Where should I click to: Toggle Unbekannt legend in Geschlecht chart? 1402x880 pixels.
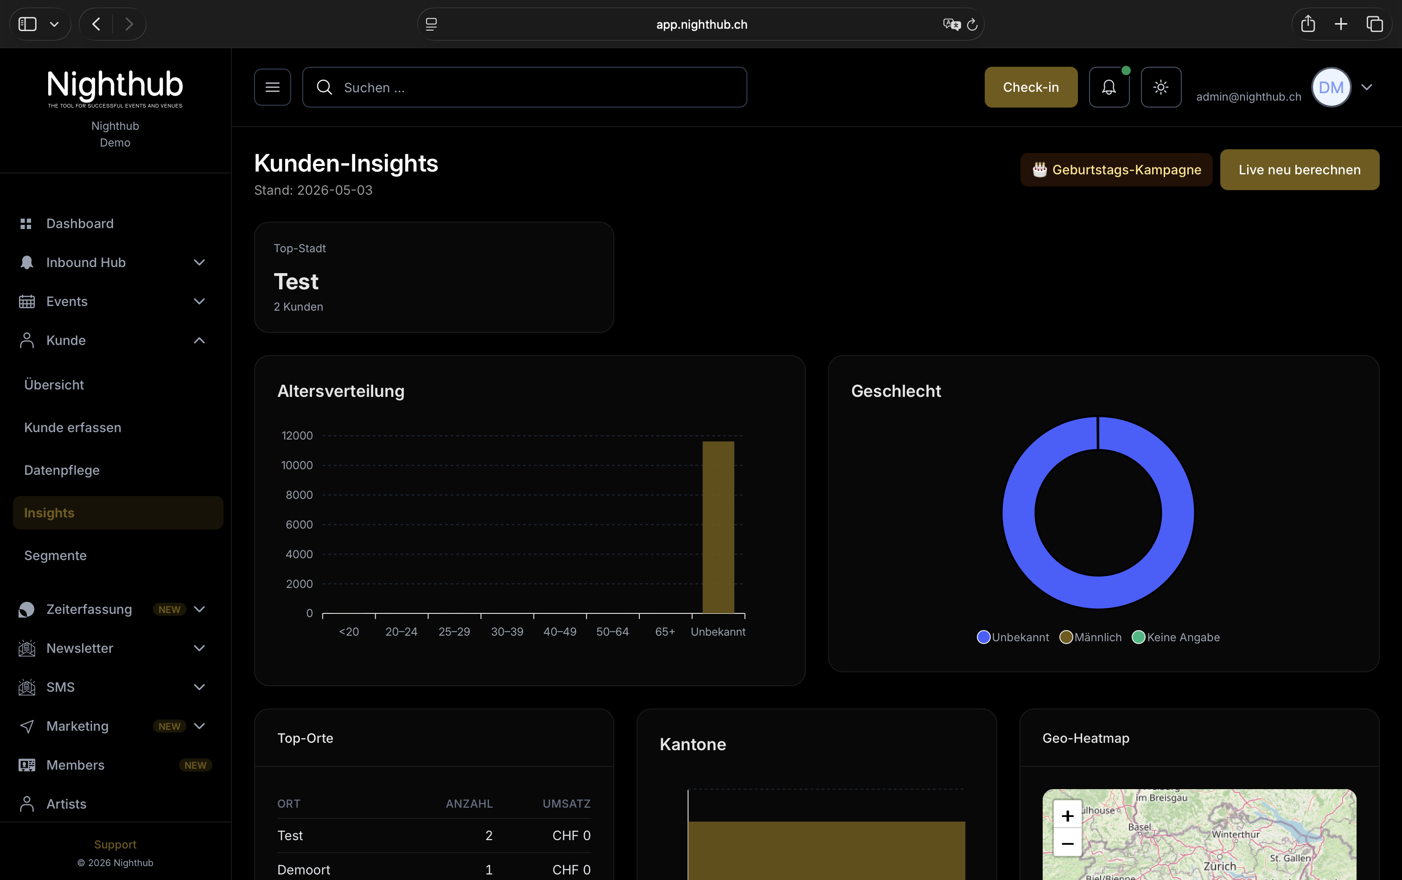pyautogui.click(x=1013, y=638)
